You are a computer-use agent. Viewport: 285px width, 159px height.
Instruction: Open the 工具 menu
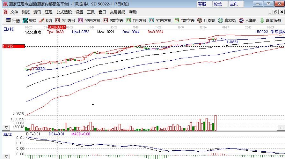pyautogui.click(x=91, y=12)
